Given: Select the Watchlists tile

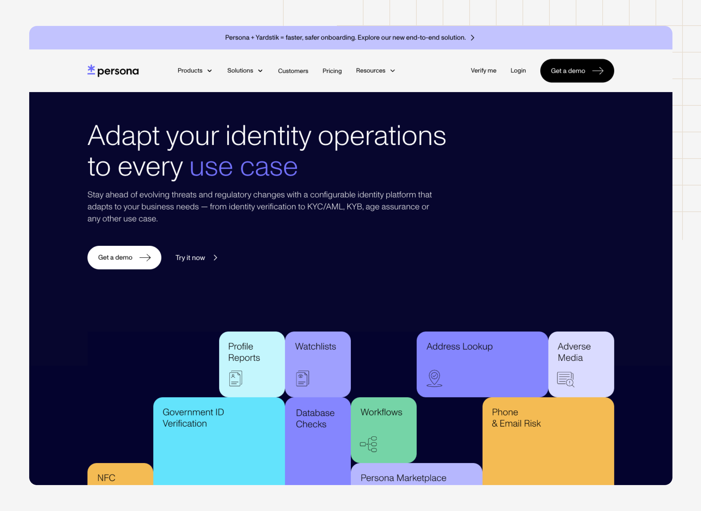Looking at the screenshot, I should 318,364.
